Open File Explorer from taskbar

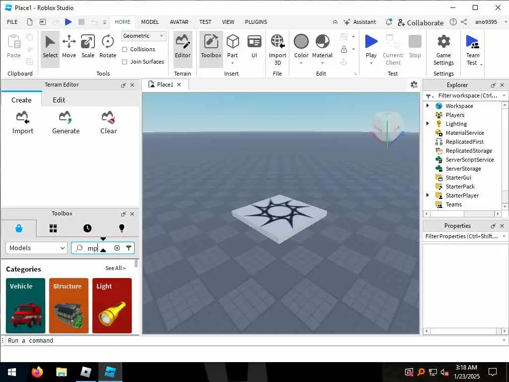[x=61, y=372]
